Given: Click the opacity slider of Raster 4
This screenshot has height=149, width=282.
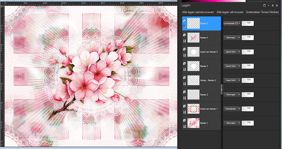Looking at the screenshot, I should point(248,38).
